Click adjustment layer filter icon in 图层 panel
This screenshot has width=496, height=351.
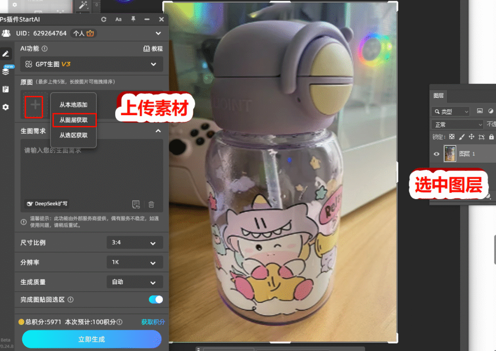(491, 111)
